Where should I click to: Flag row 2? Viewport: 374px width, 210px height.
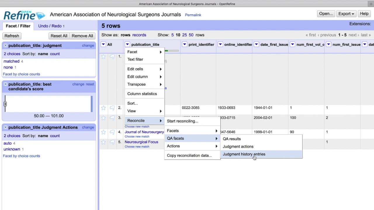click(112, 108)
